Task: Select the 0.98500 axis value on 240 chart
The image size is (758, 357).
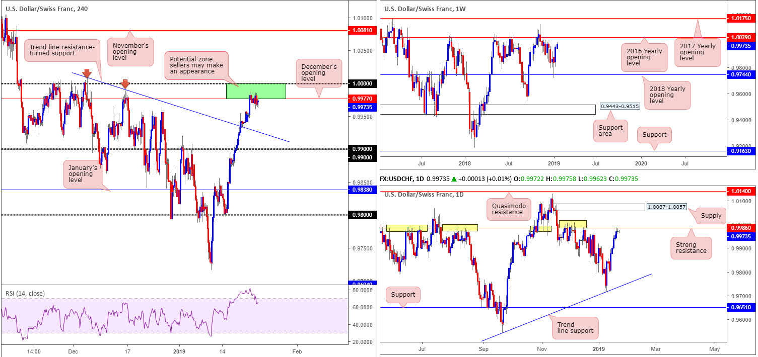Action: tap(362, 183)
